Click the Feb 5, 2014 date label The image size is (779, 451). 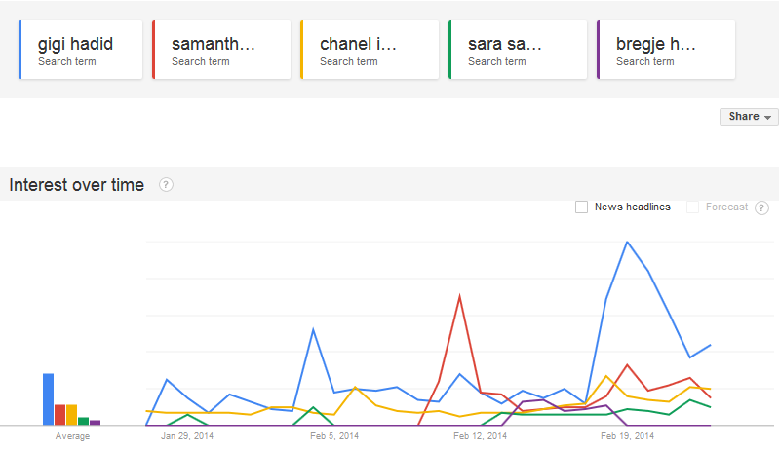(x=335, y=436)
